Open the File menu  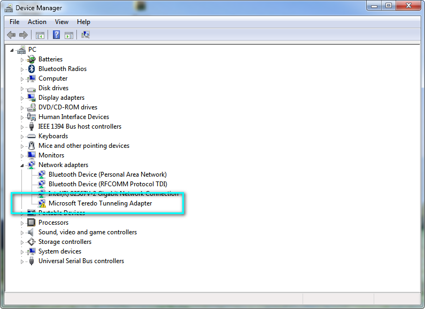14,22
